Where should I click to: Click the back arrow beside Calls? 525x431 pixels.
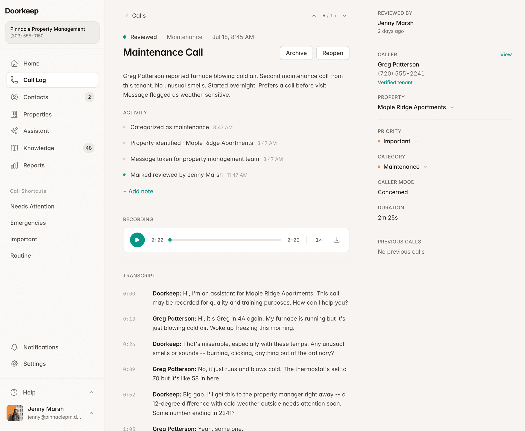point(127,16)
